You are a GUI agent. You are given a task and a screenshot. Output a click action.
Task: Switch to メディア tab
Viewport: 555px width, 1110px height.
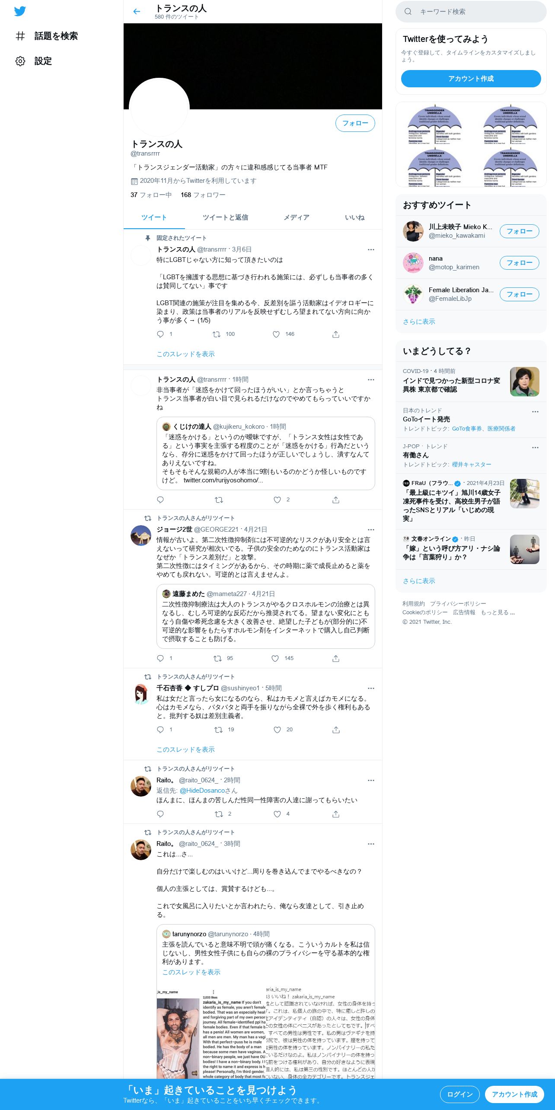296,217
